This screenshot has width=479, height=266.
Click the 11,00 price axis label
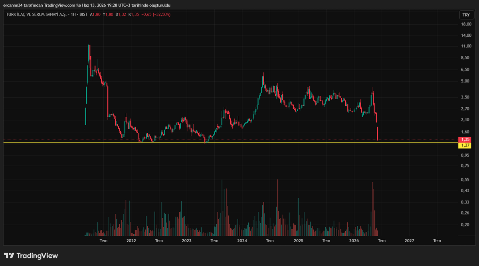click(466, 46)
